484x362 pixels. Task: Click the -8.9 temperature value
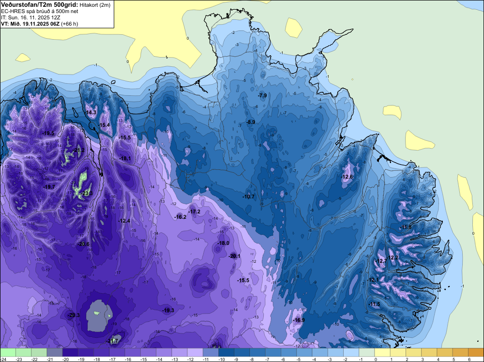click(x=251, y=122)
